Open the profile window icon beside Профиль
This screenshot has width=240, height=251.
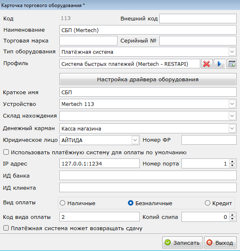point(232,64)
